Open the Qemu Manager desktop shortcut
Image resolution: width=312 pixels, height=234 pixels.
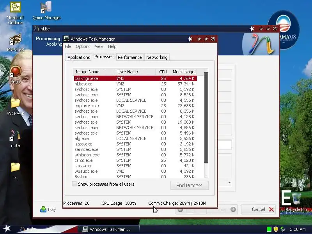tap(46, 11)
